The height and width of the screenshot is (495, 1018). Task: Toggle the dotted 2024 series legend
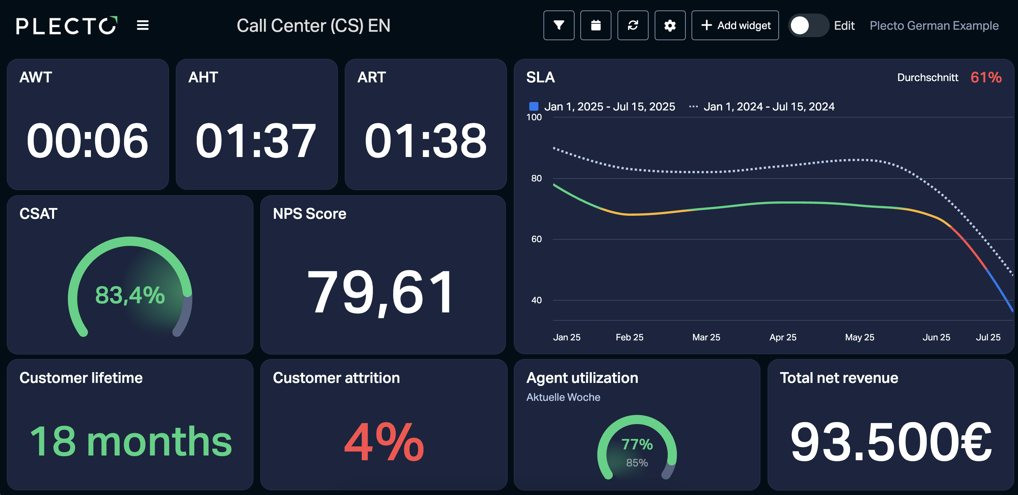coord(761,107)
